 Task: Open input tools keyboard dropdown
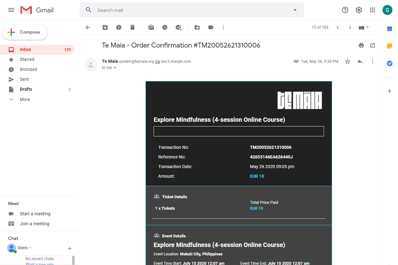click(364, 27)
